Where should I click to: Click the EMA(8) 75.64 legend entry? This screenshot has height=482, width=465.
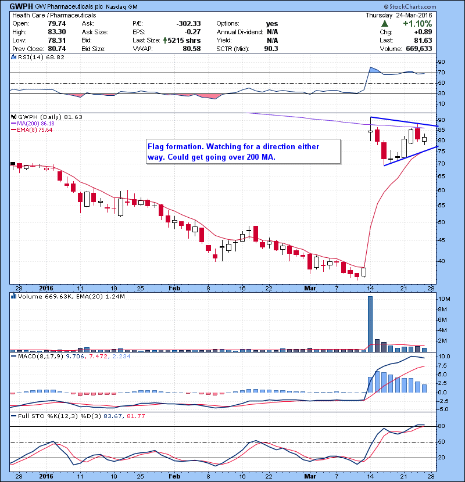(32, 130)
